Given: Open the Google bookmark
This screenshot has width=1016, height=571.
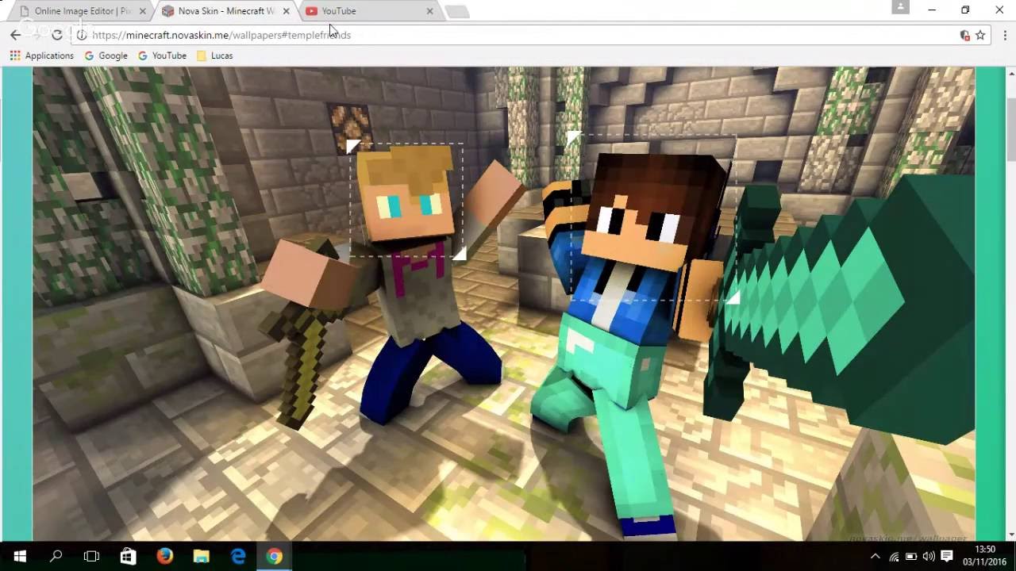Looking at the screenshot, I should pos(106,56).
